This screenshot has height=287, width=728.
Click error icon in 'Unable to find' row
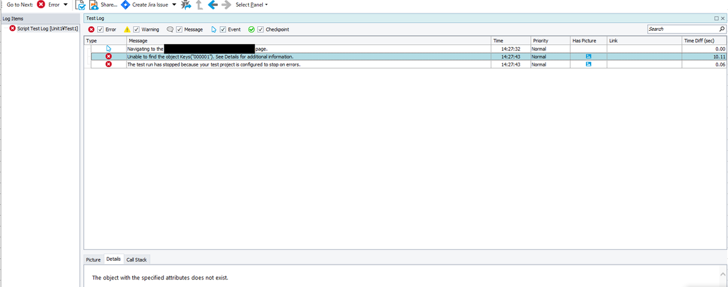[109, 56]
